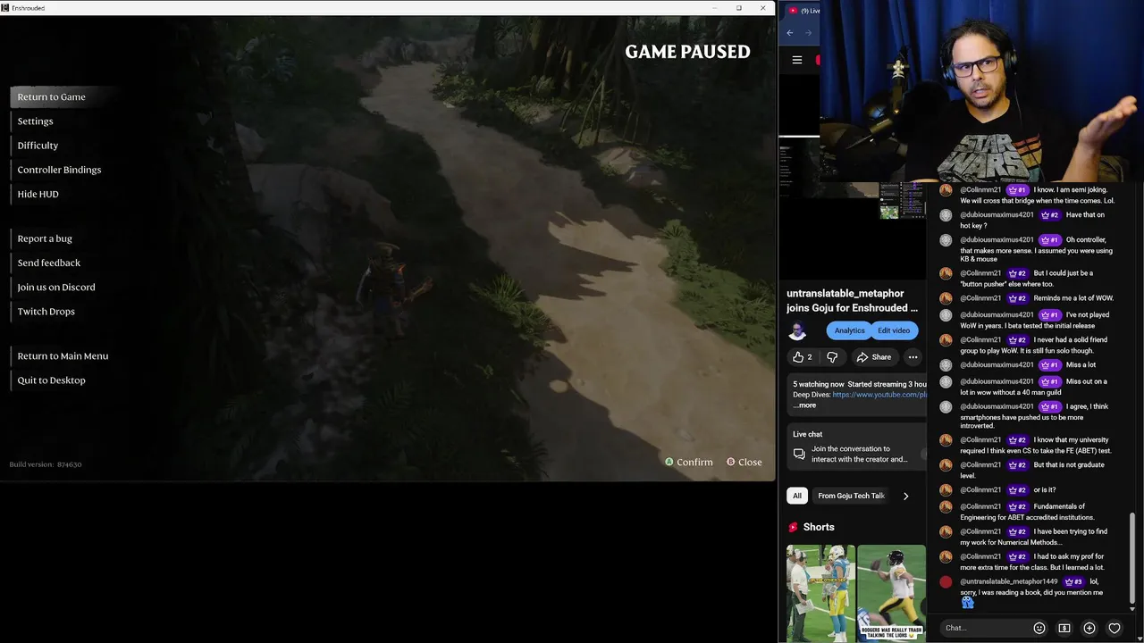Open the Difficulty menu option

click(38, 146)
